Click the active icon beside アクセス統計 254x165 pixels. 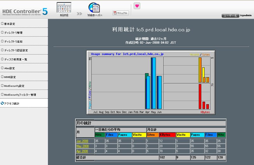(x=2, y=103)
